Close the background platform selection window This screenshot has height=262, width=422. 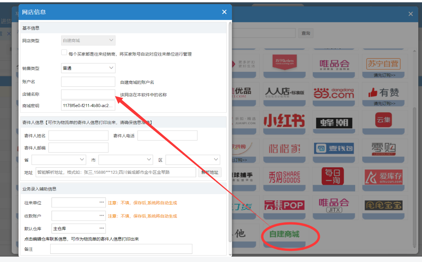tap(410, 14)
